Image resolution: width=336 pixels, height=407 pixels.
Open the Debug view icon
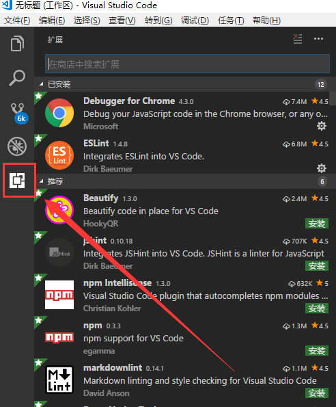17,146
